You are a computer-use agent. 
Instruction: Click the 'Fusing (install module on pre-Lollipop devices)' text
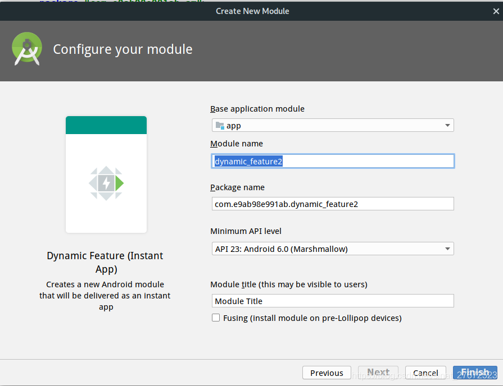click(x=312, y=318)
